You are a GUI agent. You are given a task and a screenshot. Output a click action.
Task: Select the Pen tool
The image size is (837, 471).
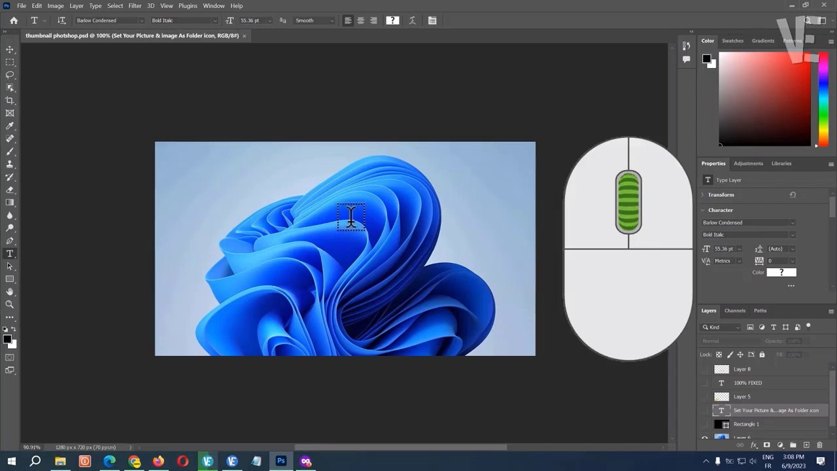10,241
